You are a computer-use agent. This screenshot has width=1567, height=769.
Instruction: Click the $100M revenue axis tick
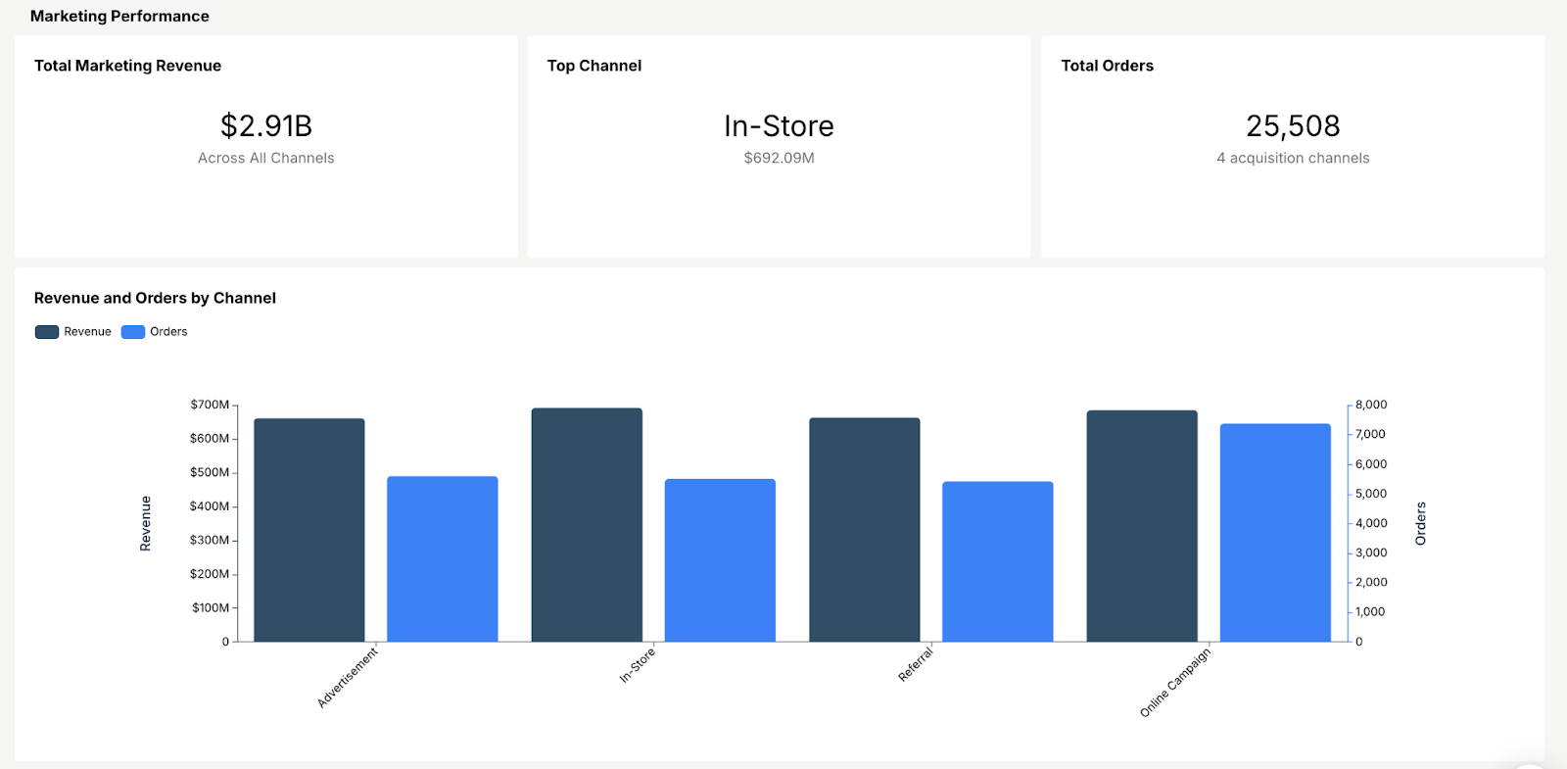click(x=211, y=608)
